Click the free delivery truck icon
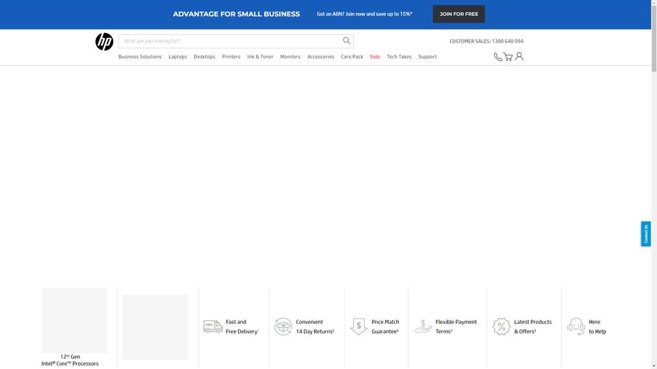The height and width of the screenshot is (369, 657). 213,327
